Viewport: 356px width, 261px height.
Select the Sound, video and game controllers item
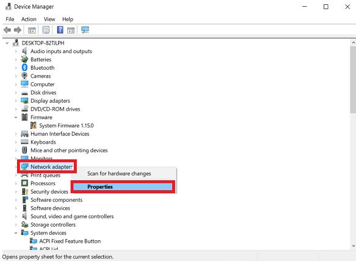(72, 216)
